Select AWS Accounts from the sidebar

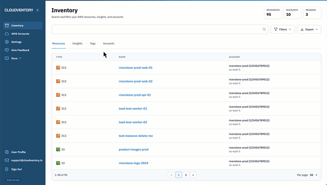[x=7, y=34]
